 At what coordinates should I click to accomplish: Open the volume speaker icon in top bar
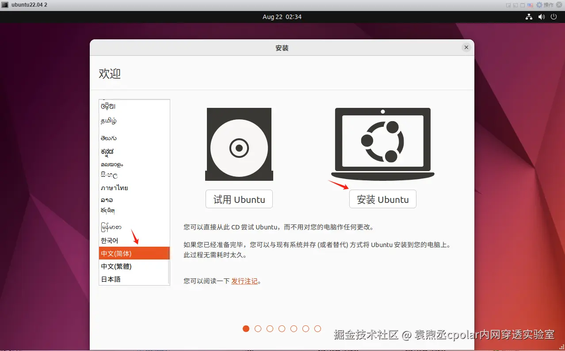tap(541, 17)
